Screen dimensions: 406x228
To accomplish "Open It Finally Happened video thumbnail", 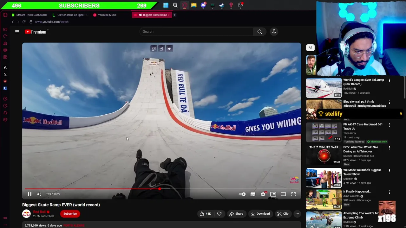I will (324, 199).
